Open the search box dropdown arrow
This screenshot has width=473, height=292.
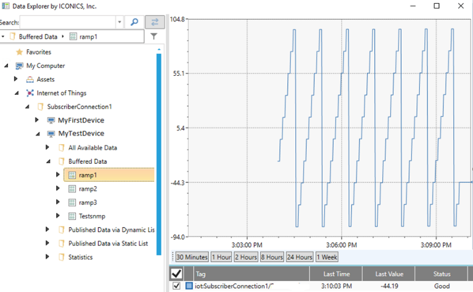click(118, 22)
